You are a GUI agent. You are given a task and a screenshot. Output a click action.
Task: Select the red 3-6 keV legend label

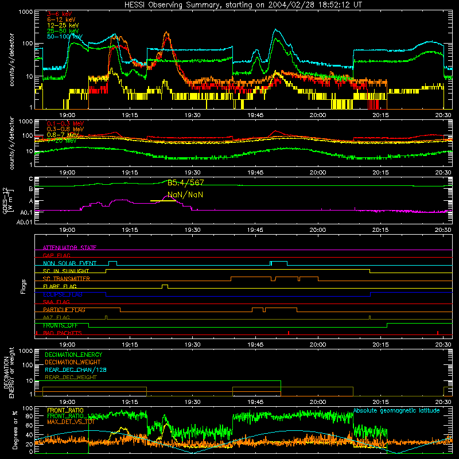(59, 14)
